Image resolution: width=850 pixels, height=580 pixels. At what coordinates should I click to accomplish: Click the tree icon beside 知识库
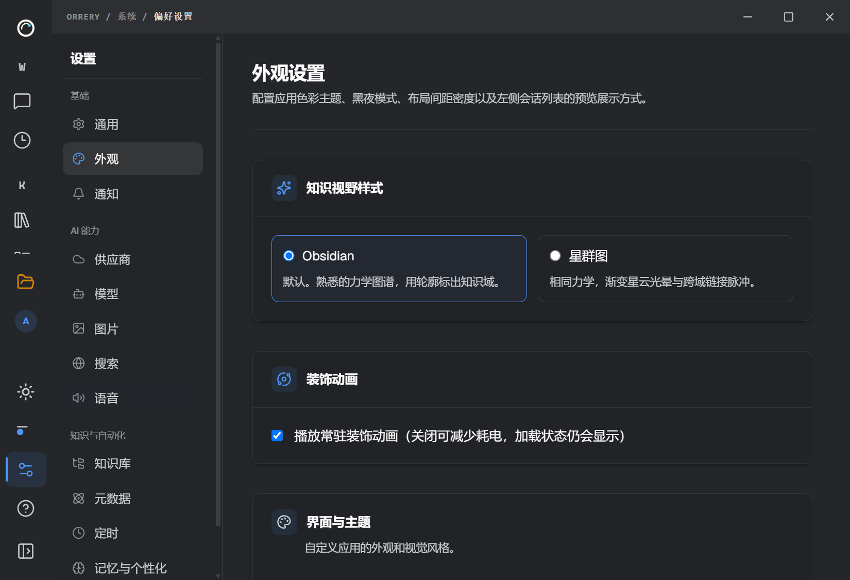point(78,463)
